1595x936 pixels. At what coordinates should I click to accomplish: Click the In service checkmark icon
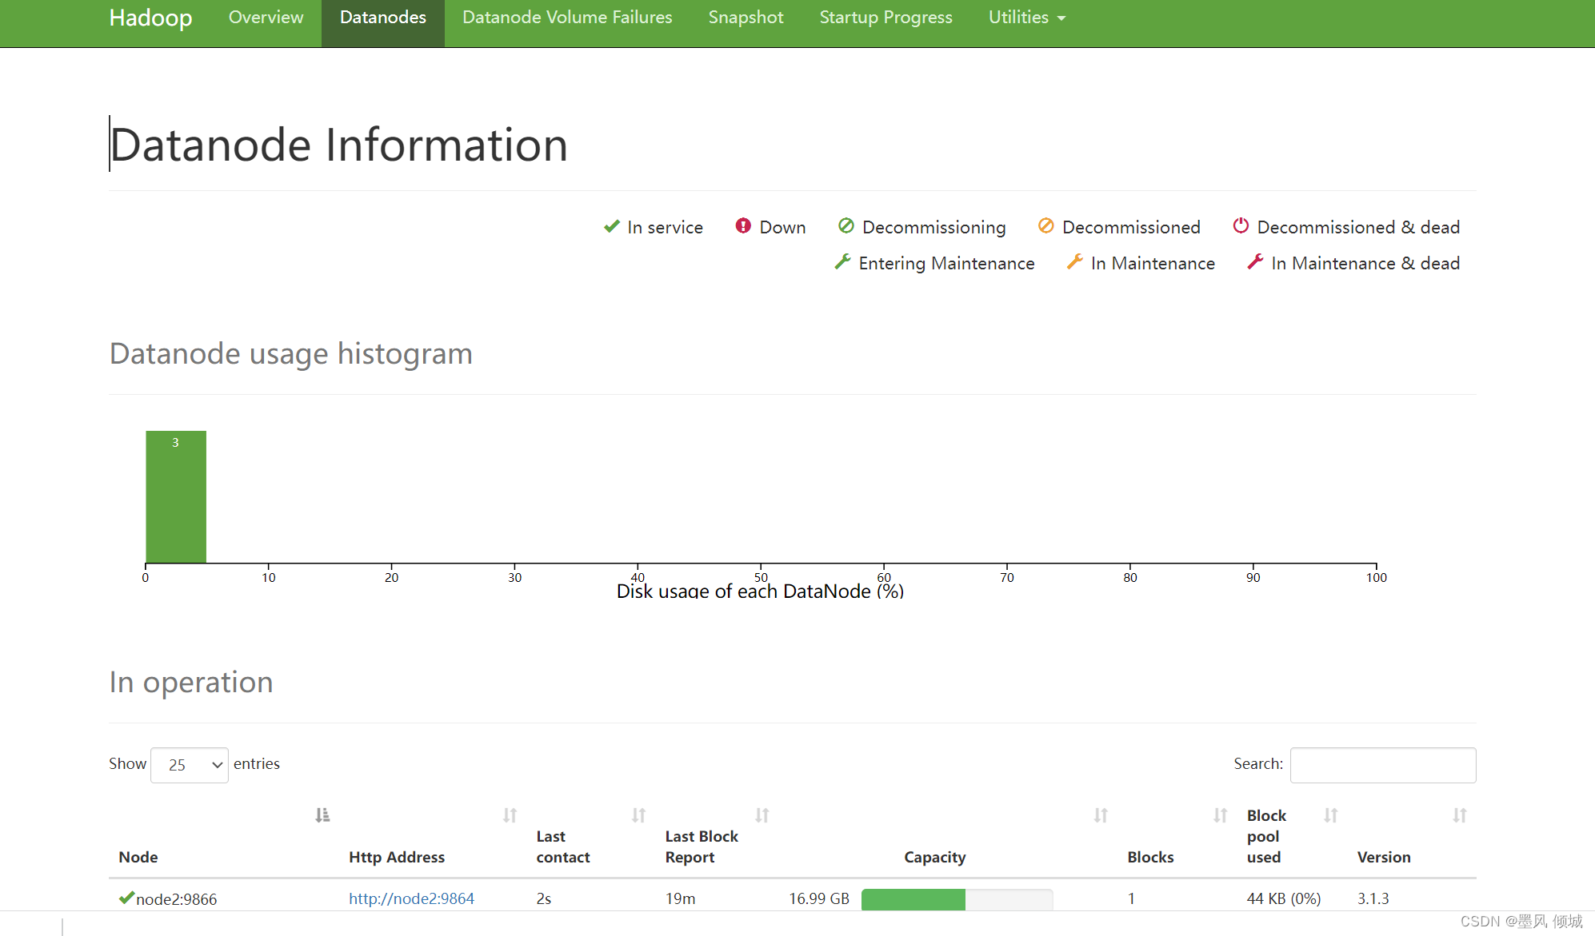pyautogui.click(x=612, y=226)
